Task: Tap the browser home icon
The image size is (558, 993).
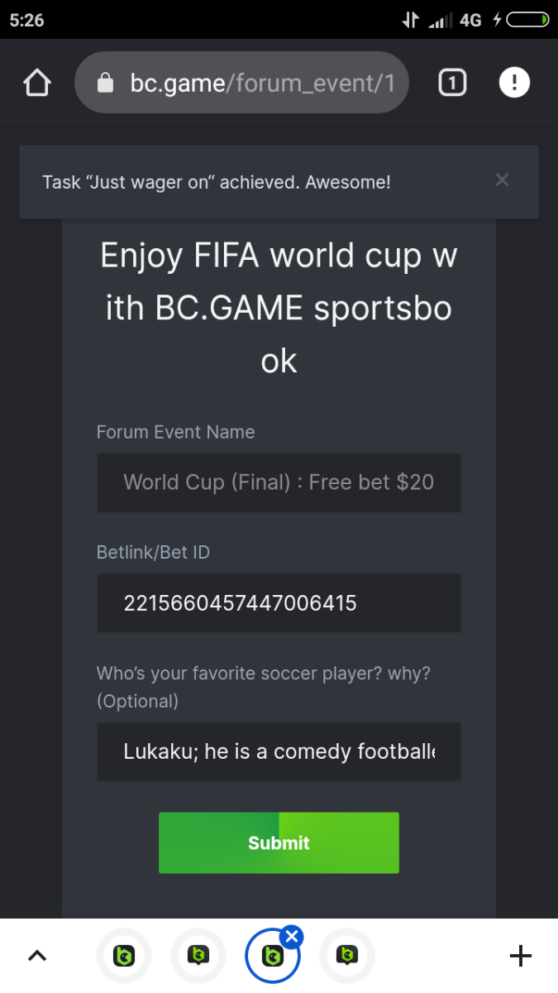Action: 37,83
